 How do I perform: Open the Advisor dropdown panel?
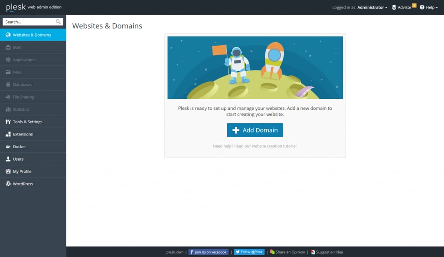pos(402,7)
